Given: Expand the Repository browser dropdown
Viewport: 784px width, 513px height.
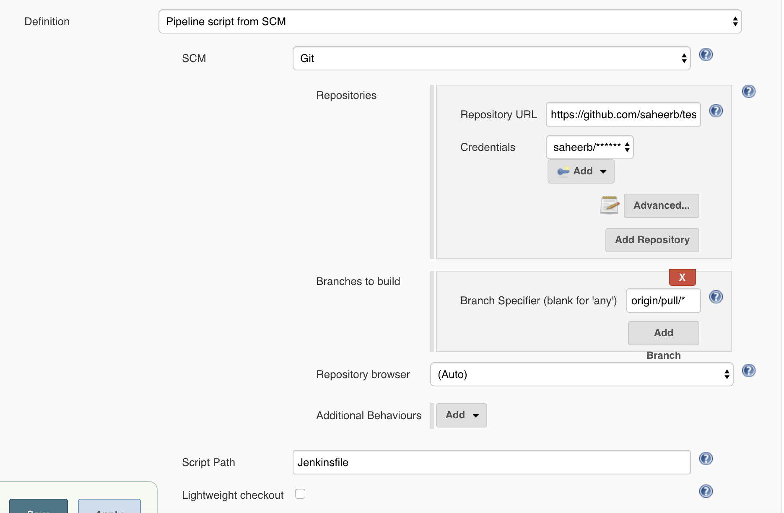Looking at the screenshot, I should [x=582, y=375].
